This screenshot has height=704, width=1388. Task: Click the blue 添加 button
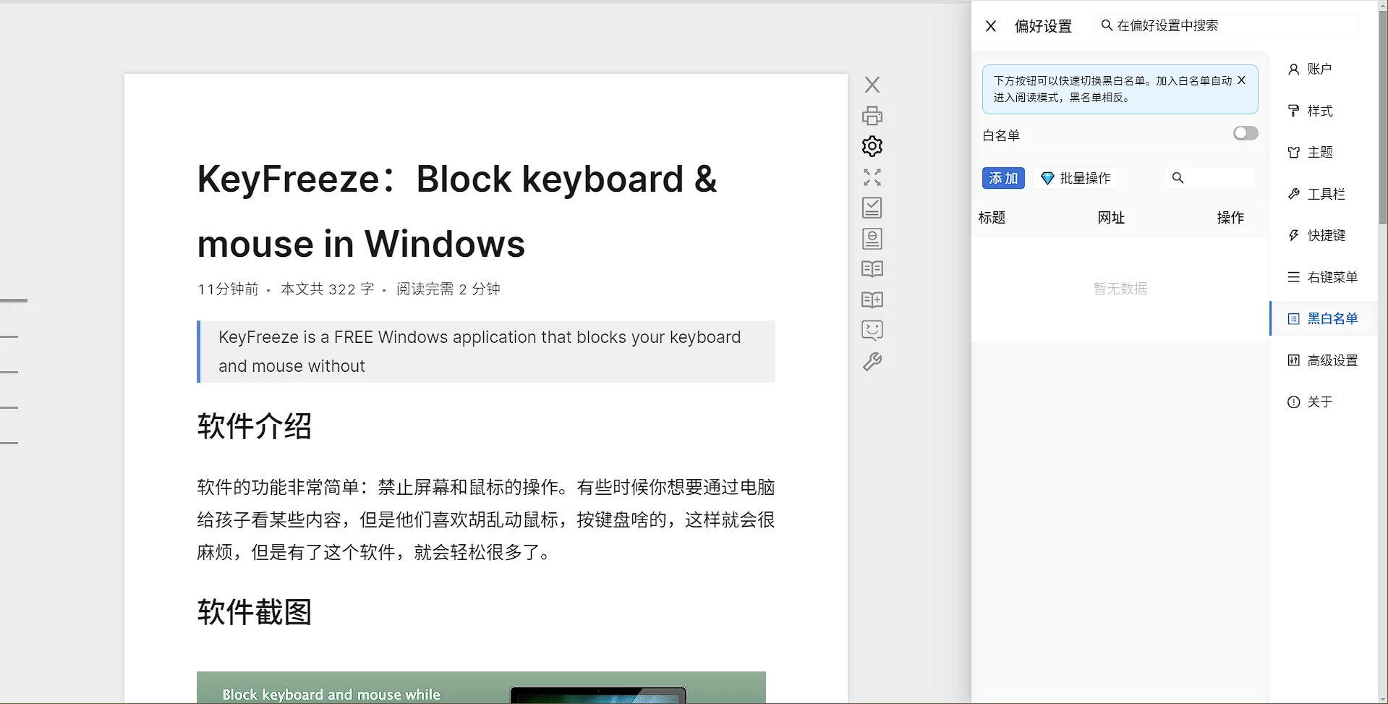1003,178
